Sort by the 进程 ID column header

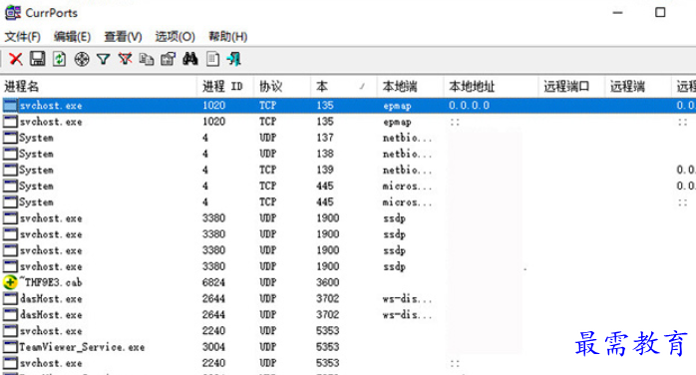tap(225, 86)
